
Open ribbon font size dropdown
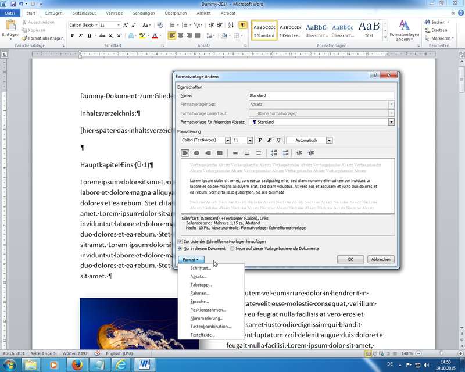tap(119, 25)
